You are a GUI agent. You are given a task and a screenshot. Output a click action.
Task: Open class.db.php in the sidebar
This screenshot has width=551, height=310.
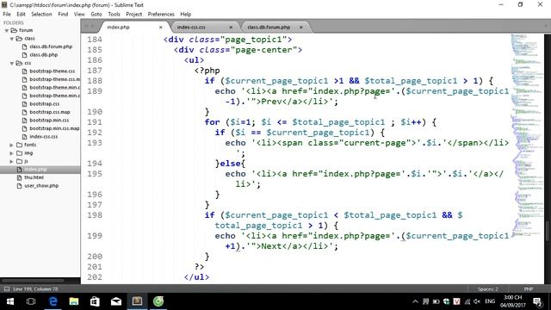coord(44,55)
